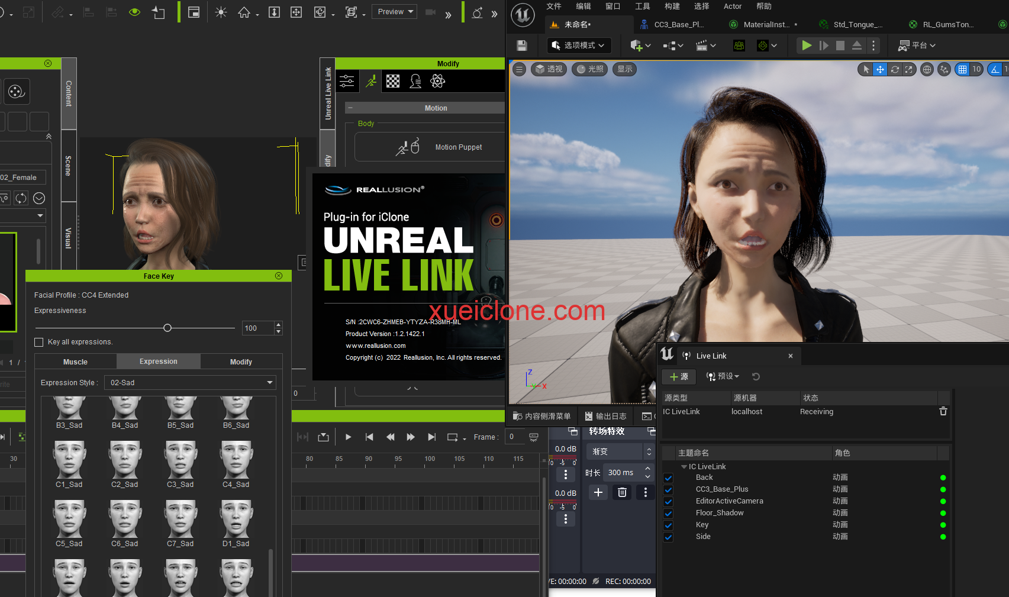Select the head profile icon in Modify panel
Screen dimensions: 1009x597
(x=415, y=81)
